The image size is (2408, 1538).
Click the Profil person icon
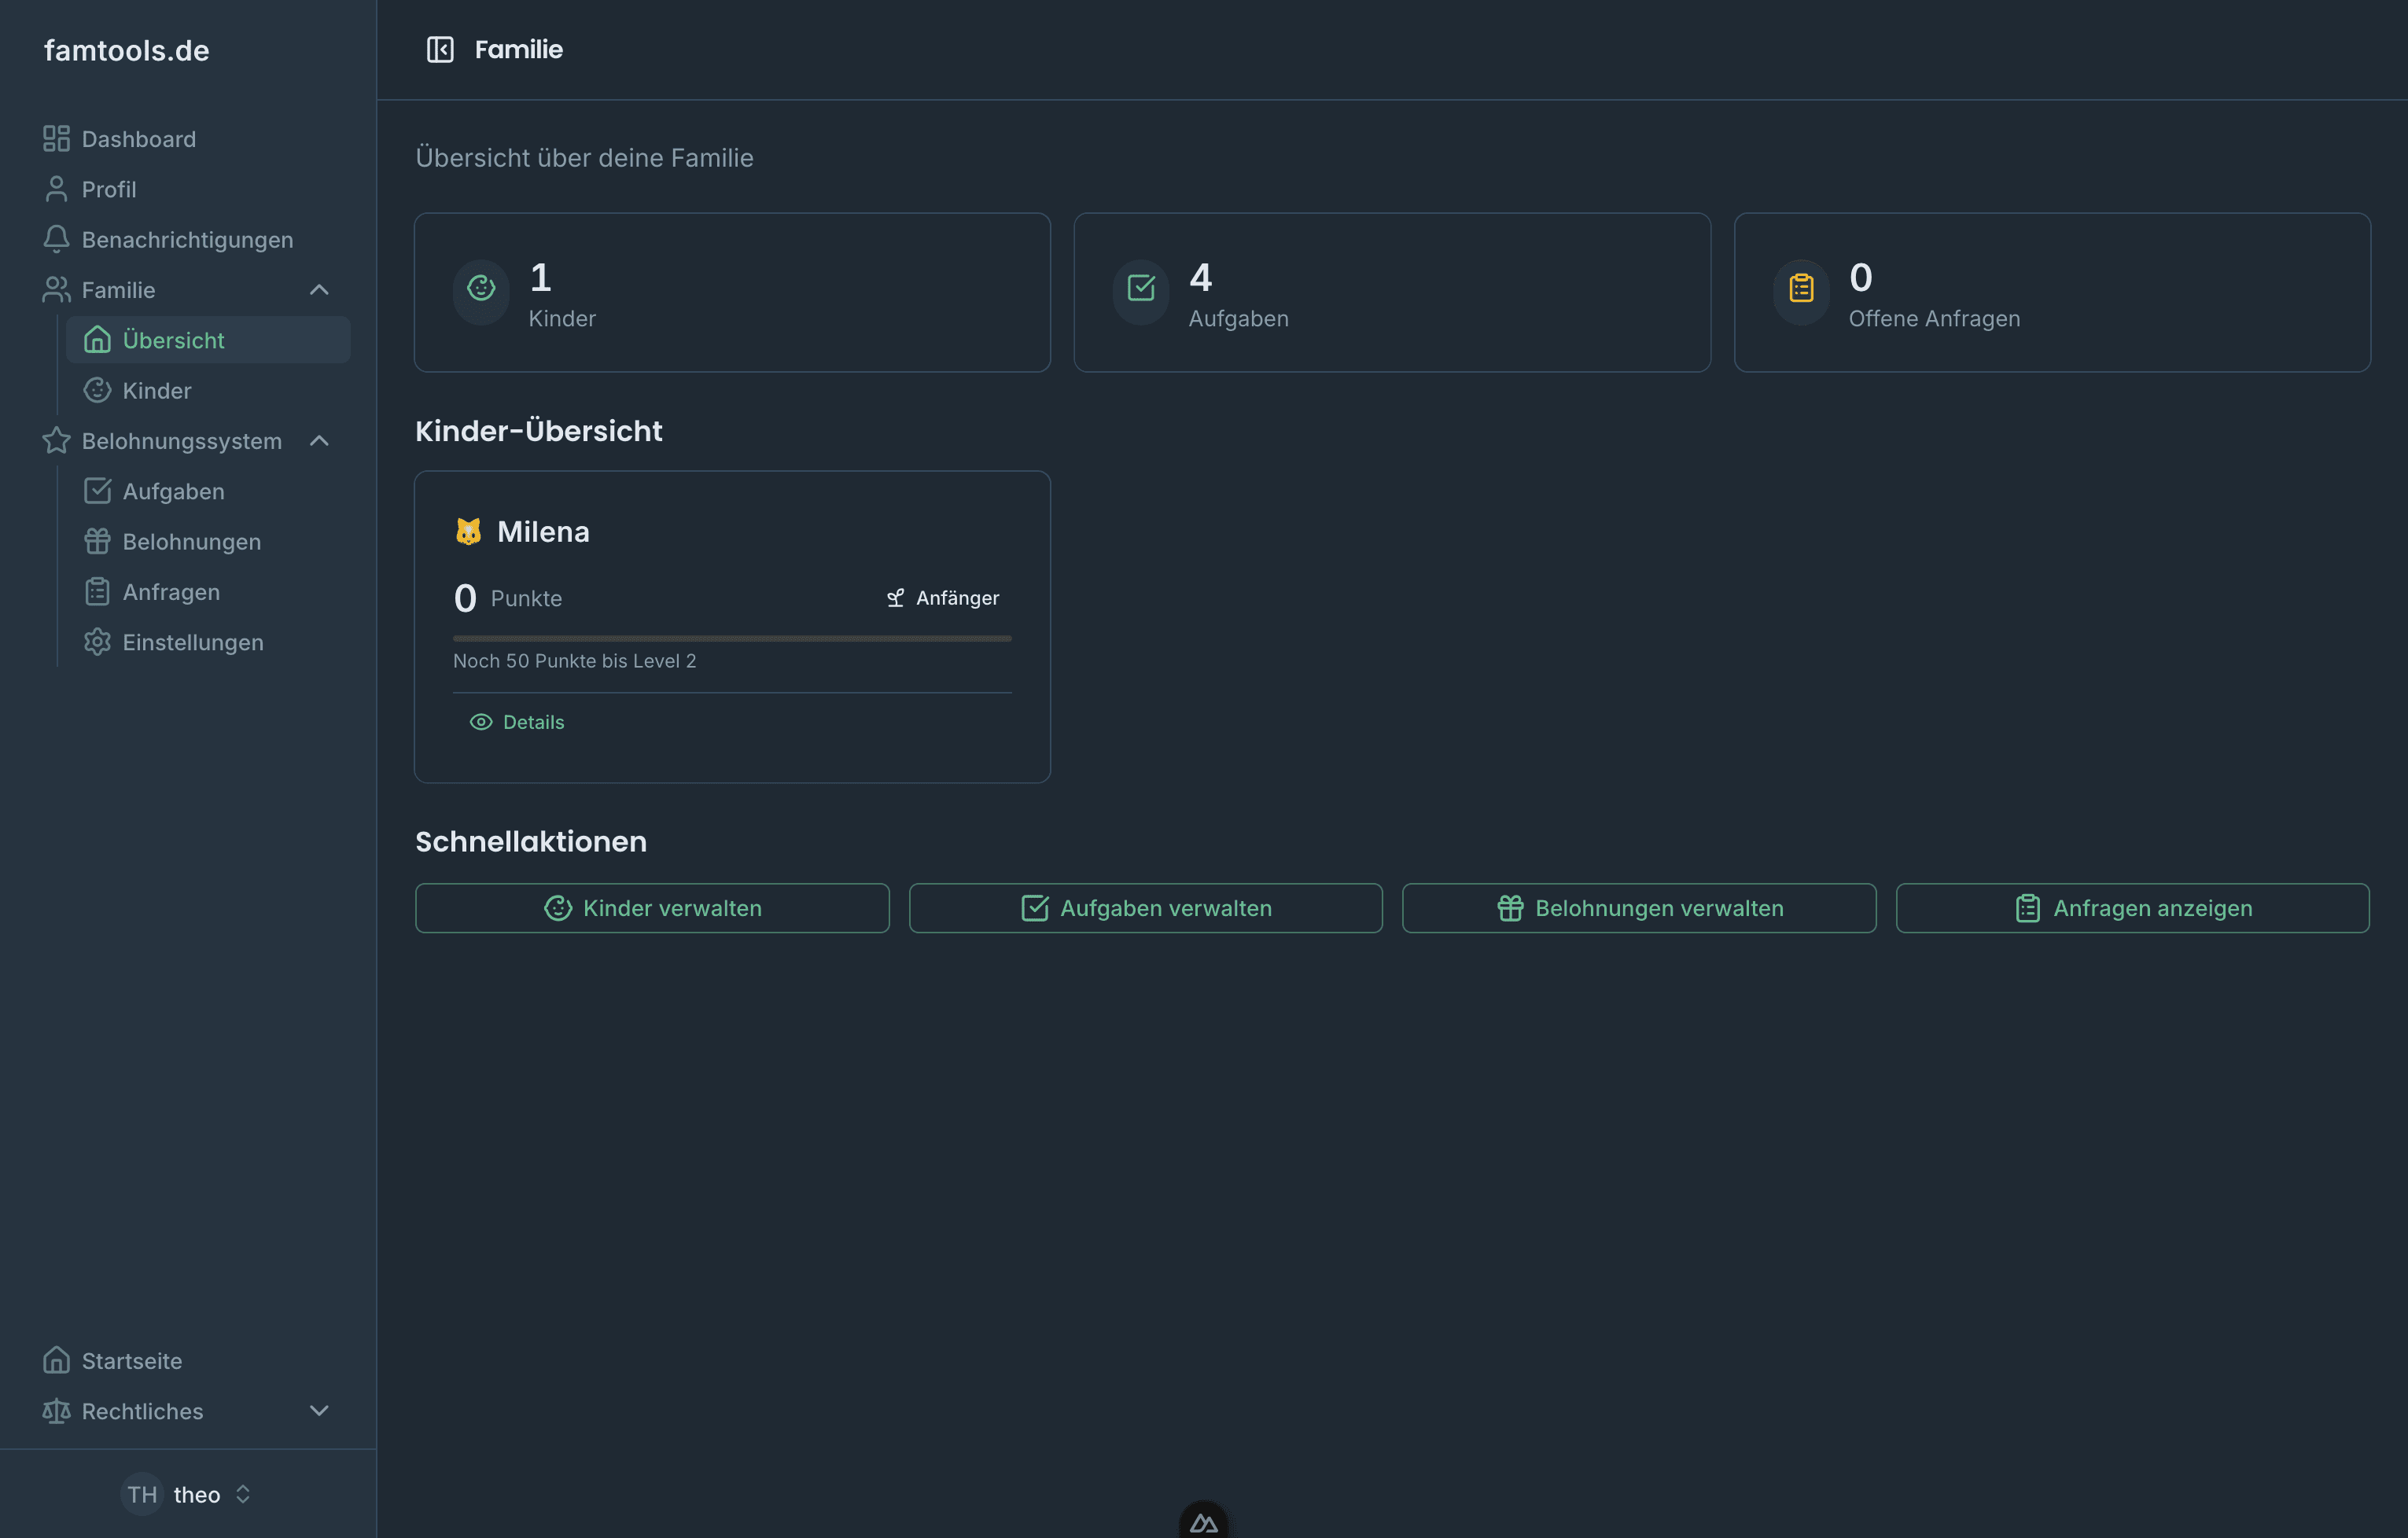point(56,189)
